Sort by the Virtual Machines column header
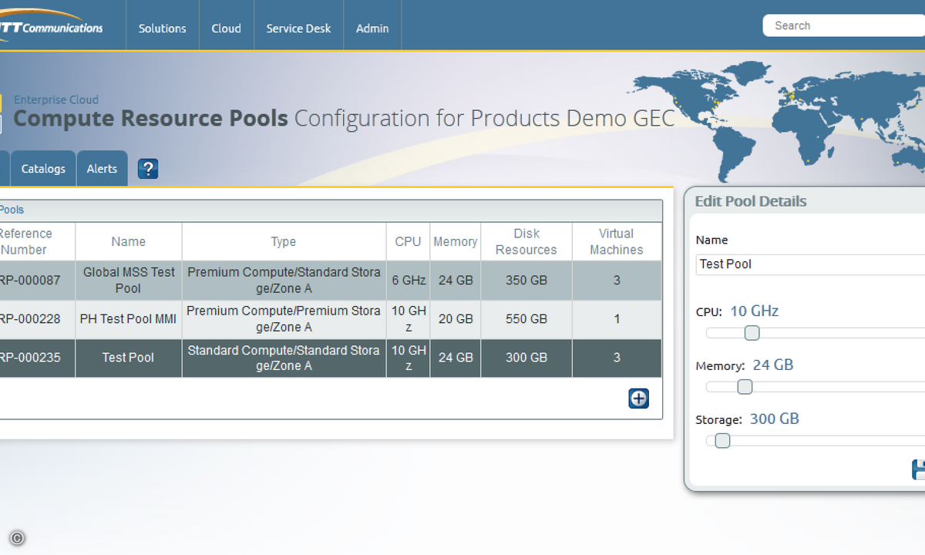The image size is (925, 555). (x=617, y=242)
